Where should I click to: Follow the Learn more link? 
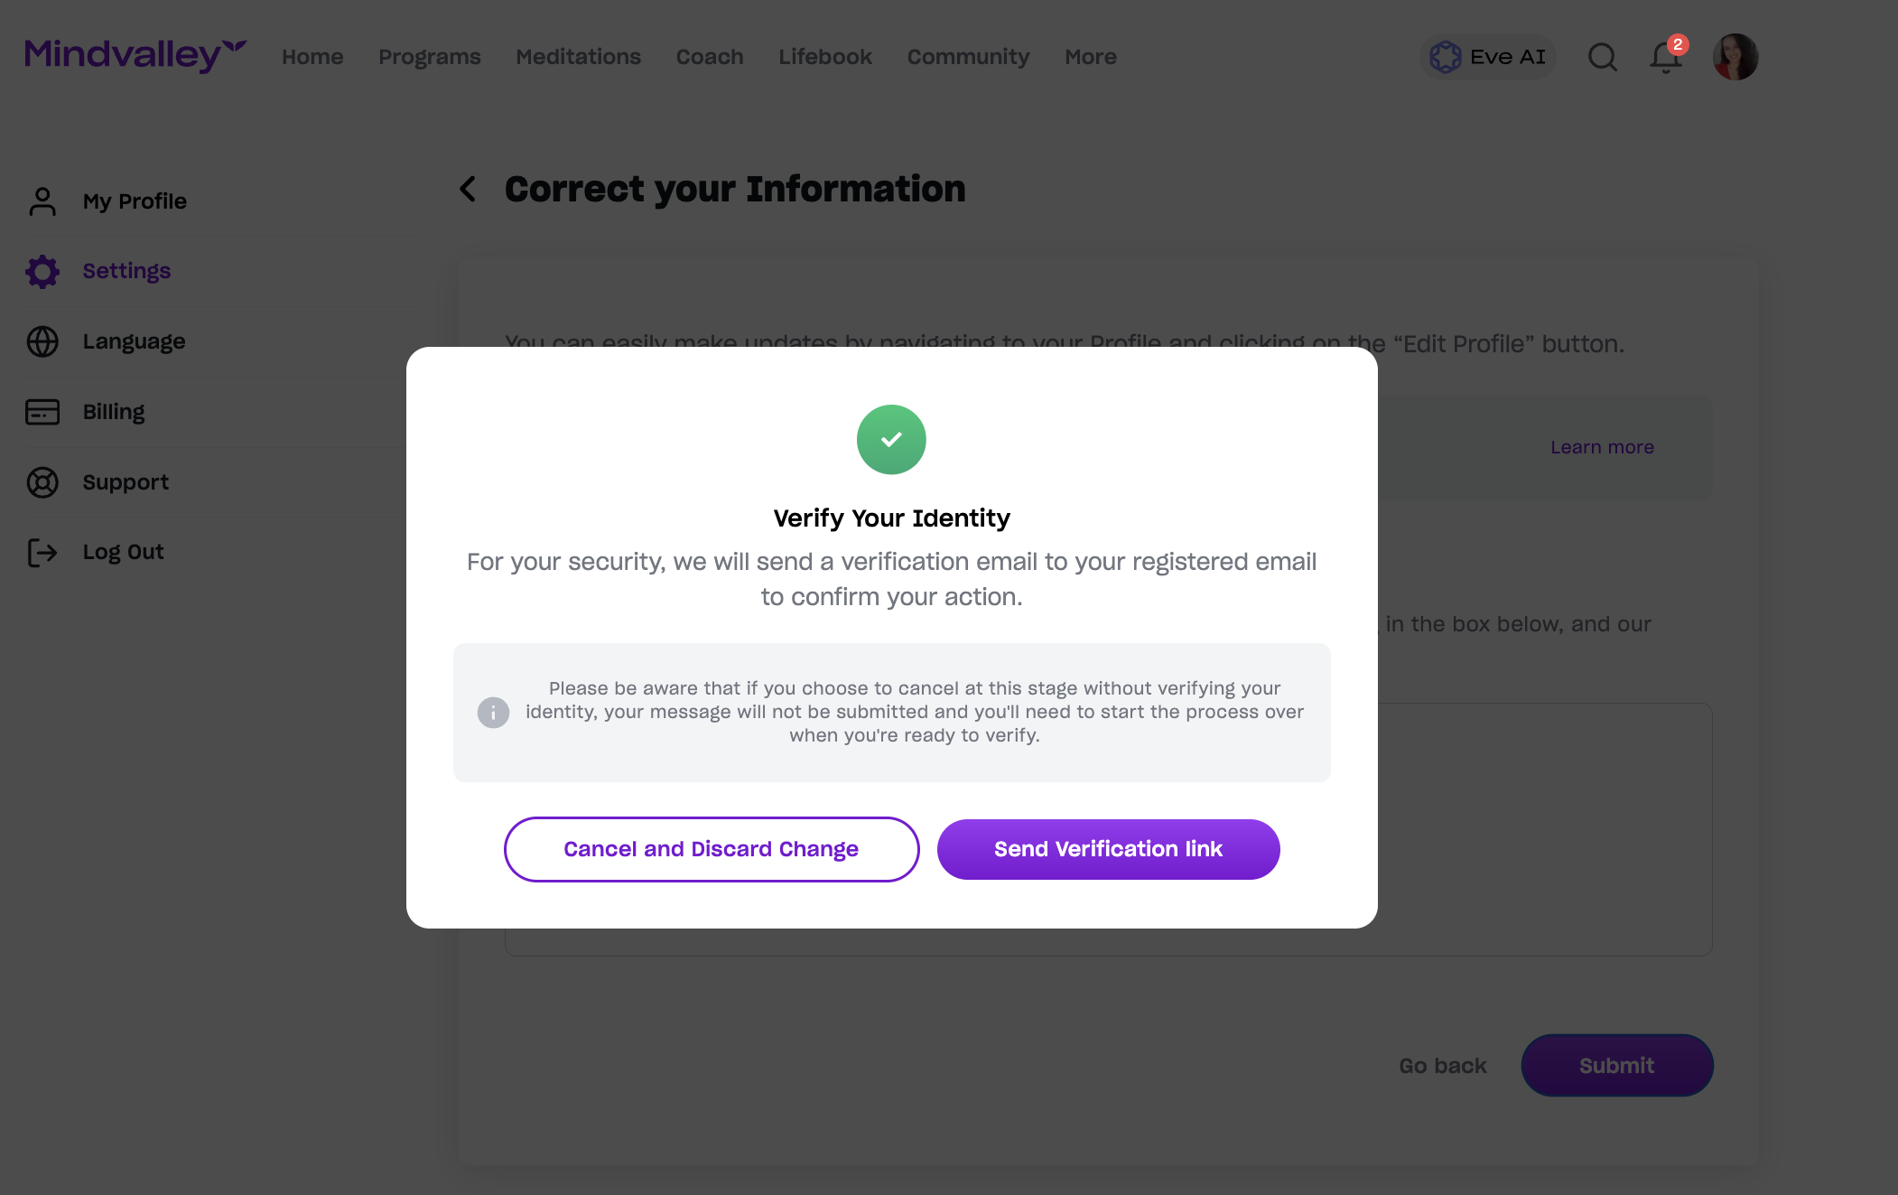pyautogui.click(x=1603, y=447)
